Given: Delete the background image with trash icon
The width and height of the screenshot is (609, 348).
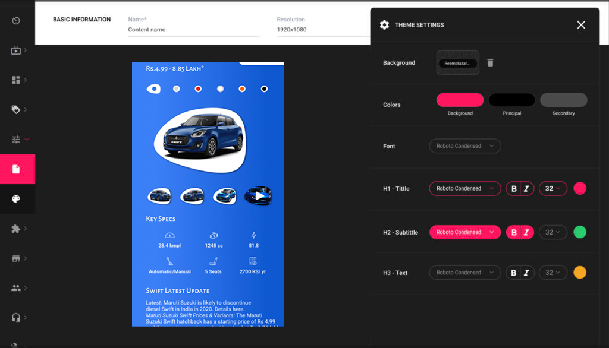Looking at the screenshot, I should coord(490,63).
